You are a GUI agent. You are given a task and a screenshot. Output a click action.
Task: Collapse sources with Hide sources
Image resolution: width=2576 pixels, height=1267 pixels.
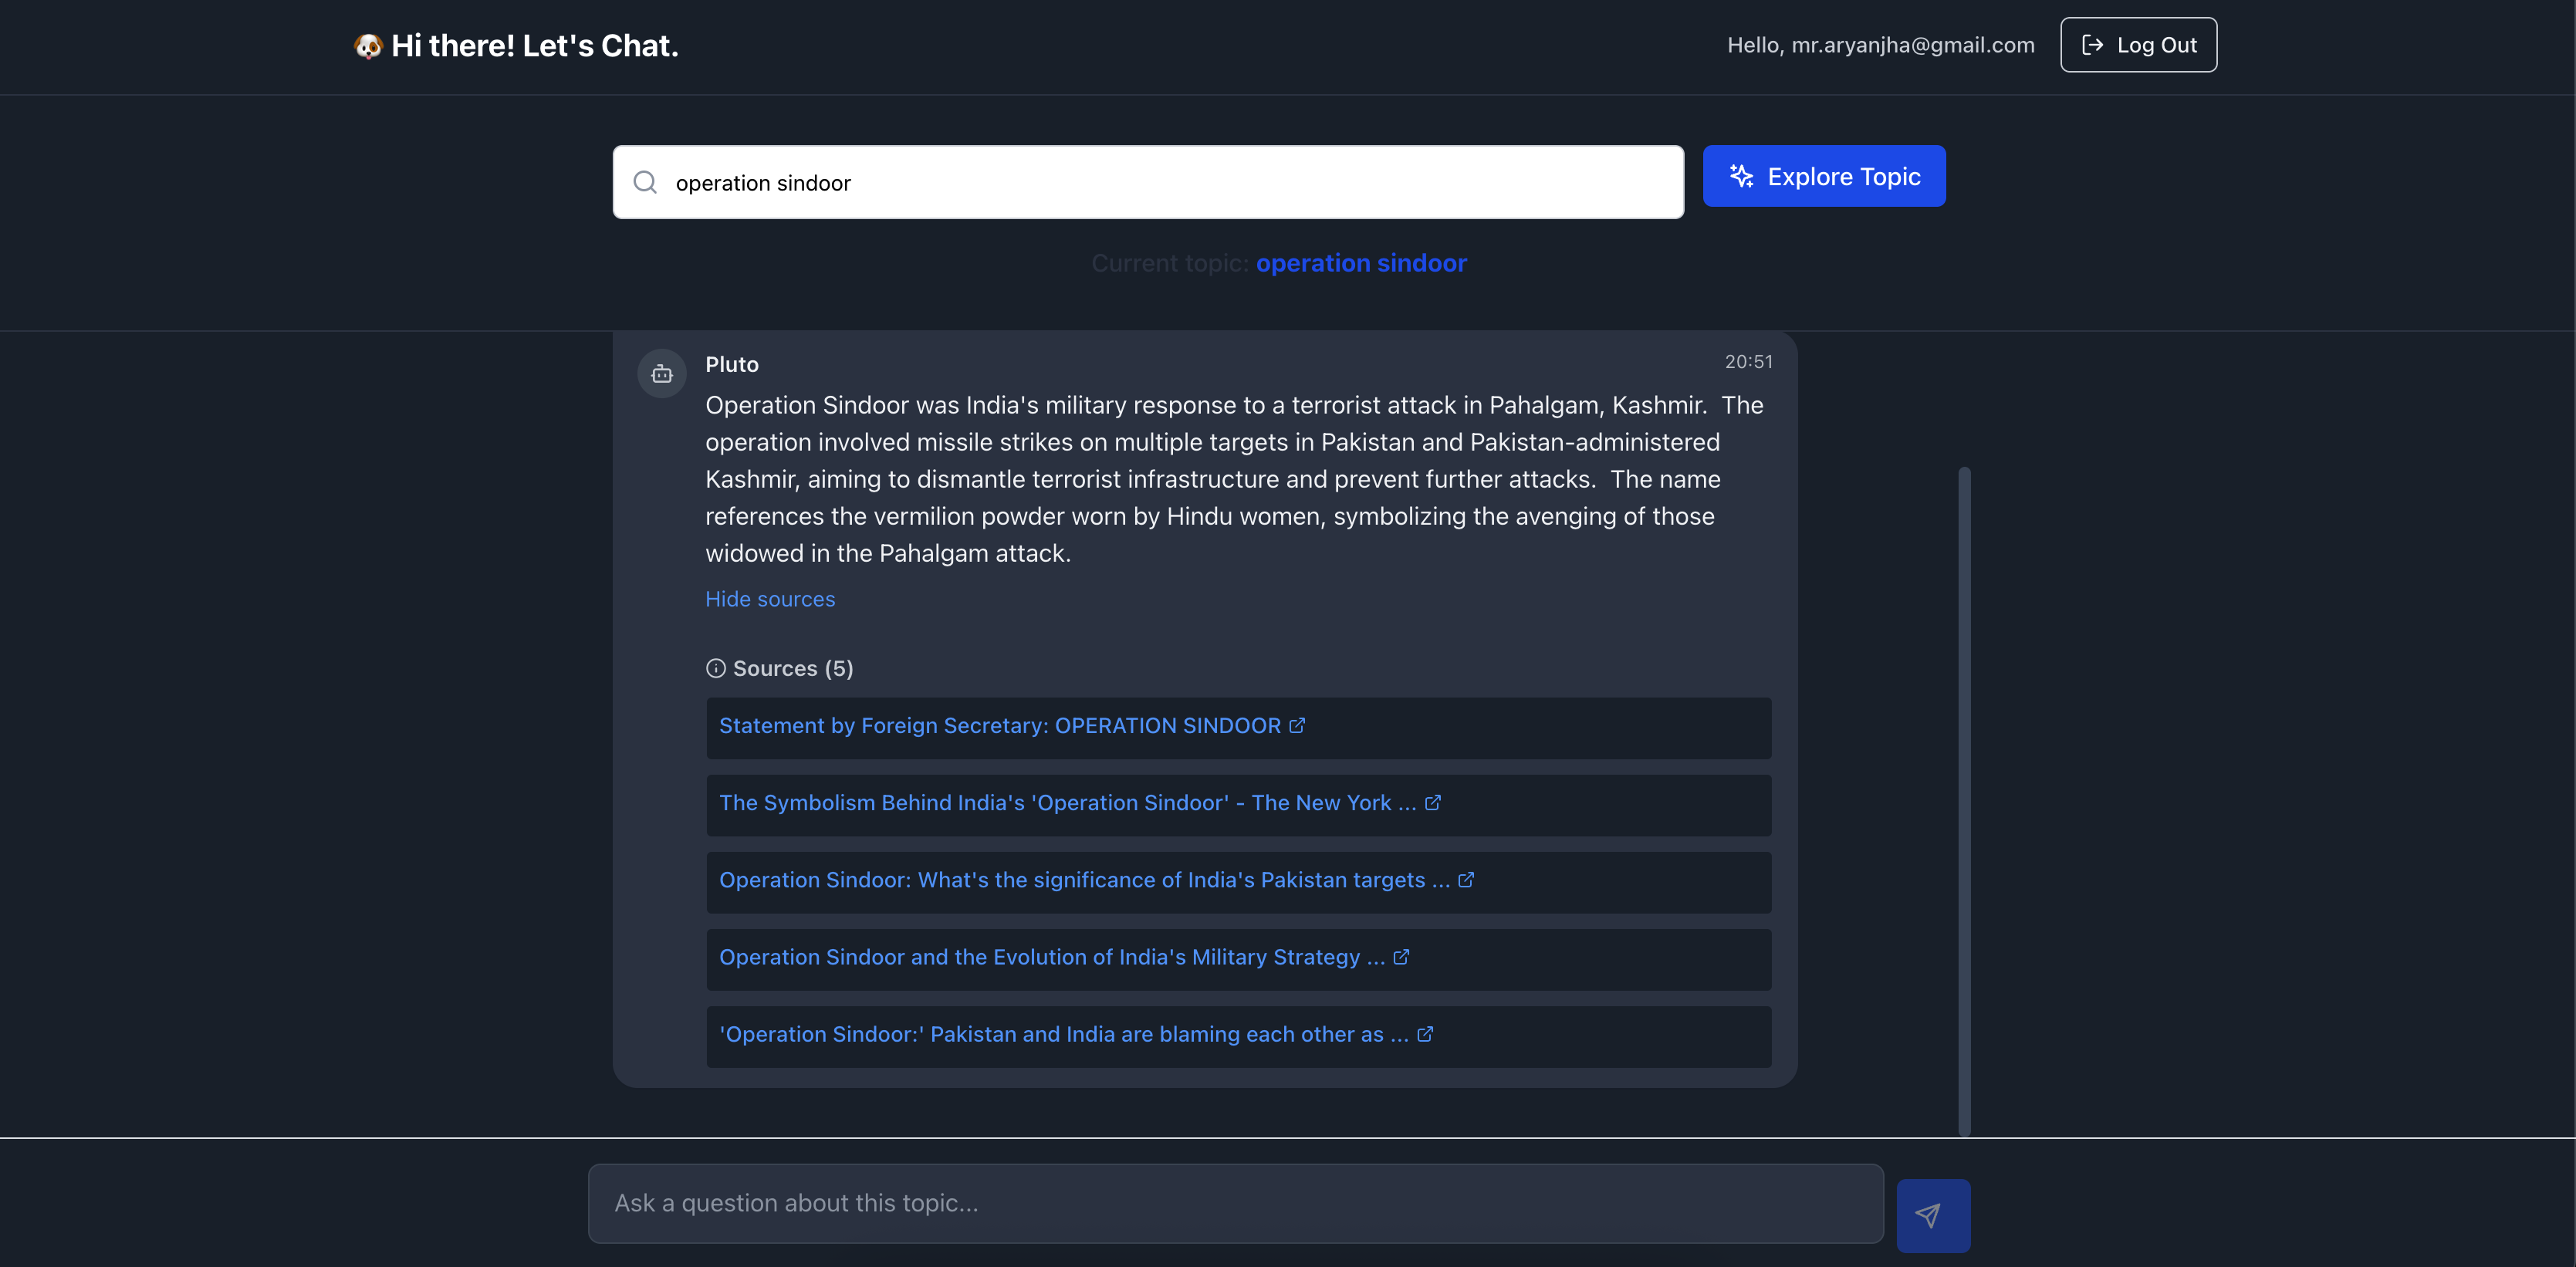770,599
